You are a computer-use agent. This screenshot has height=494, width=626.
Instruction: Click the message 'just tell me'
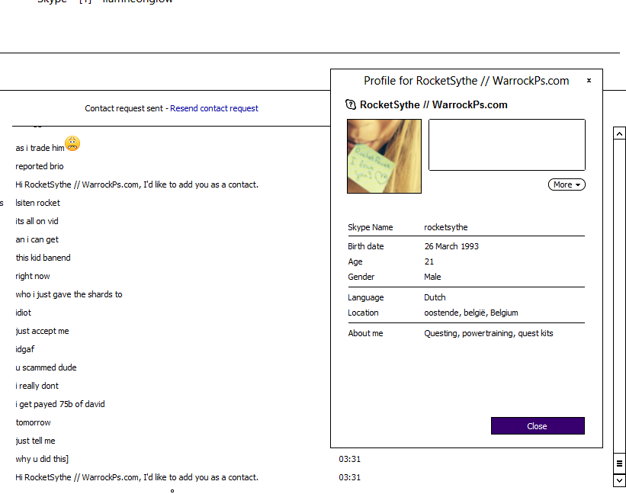click(x=35, y=441)
